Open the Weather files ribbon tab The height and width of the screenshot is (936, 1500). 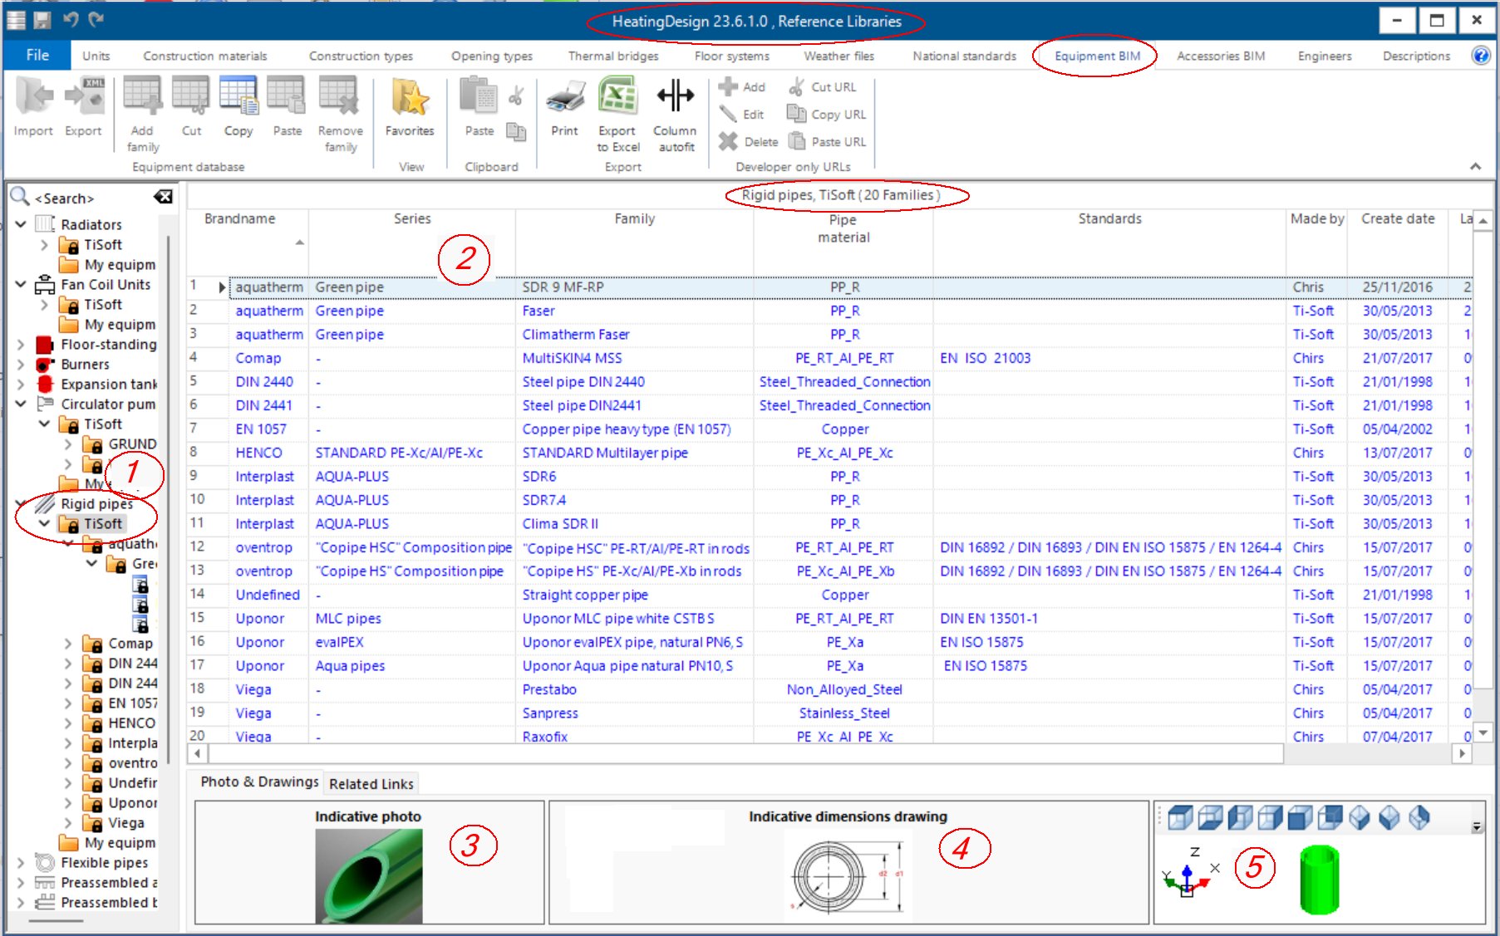coord(838,56)
